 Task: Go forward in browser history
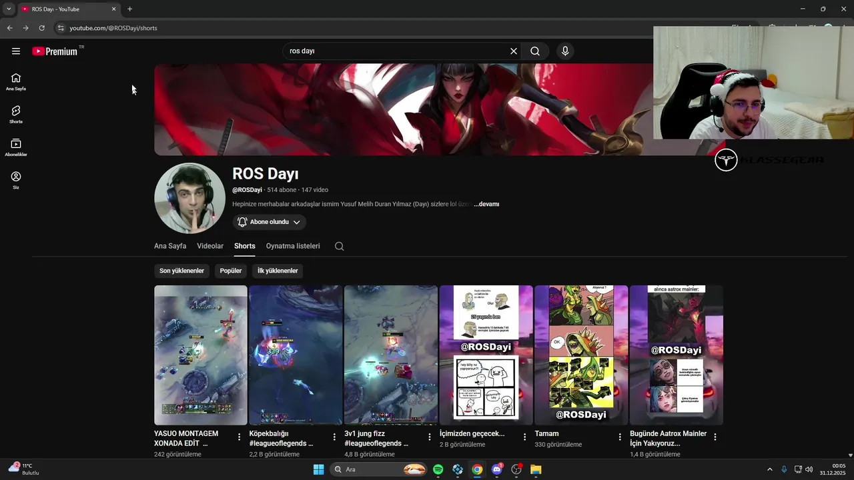pyautogui.click(x=25, y=28)
